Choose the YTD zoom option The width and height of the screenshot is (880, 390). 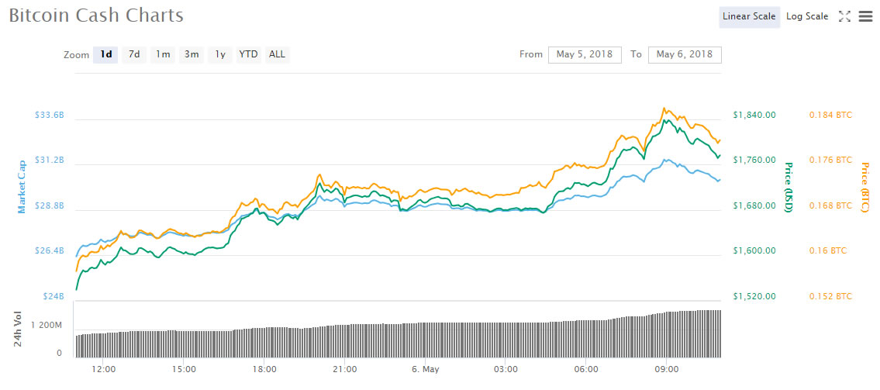tap(248, 54)
